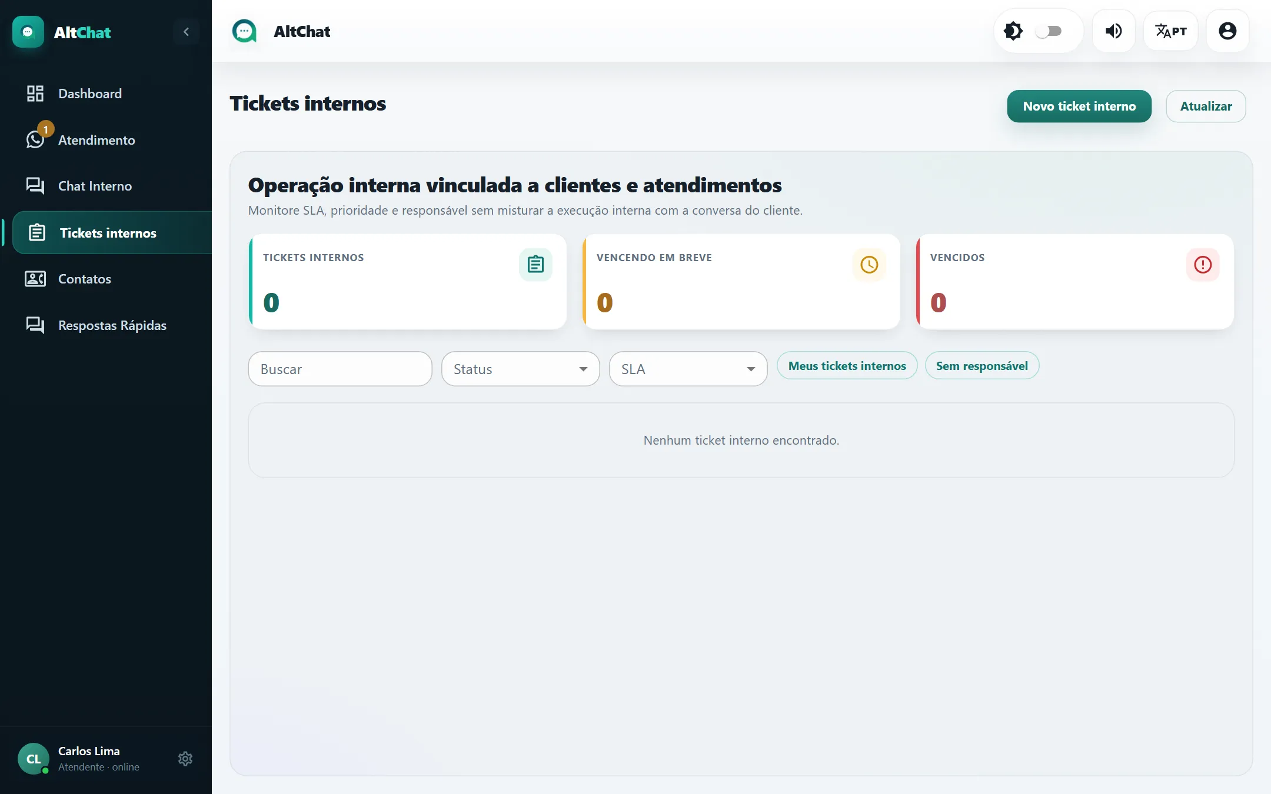
Task: Click the Dashboard grid icon
Action: click(x=35, y=94)
